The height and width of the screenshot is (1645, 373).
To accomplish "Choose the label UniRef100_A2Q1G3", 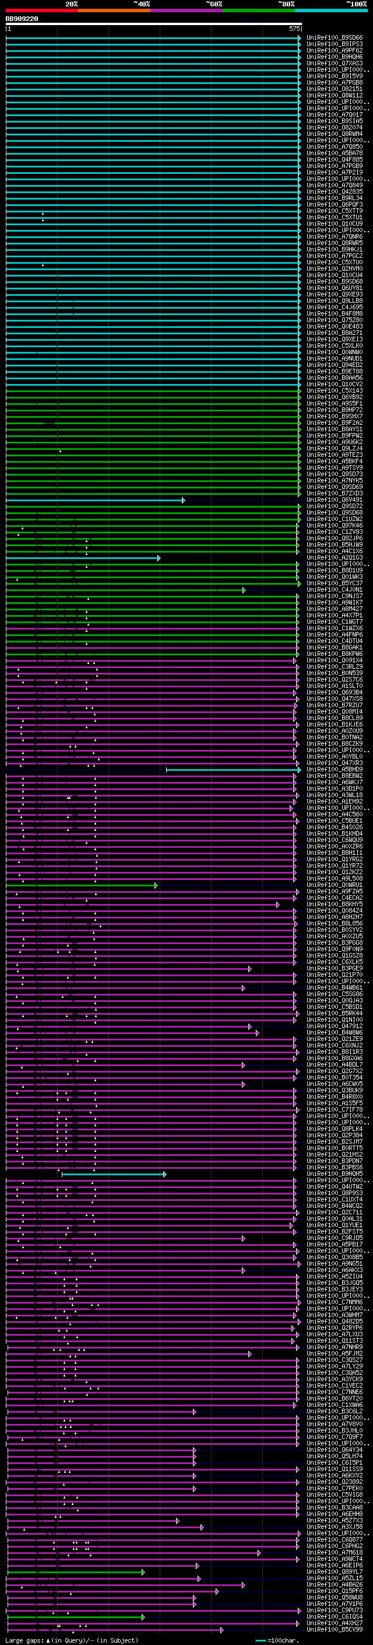I will (x=335, y=557).
